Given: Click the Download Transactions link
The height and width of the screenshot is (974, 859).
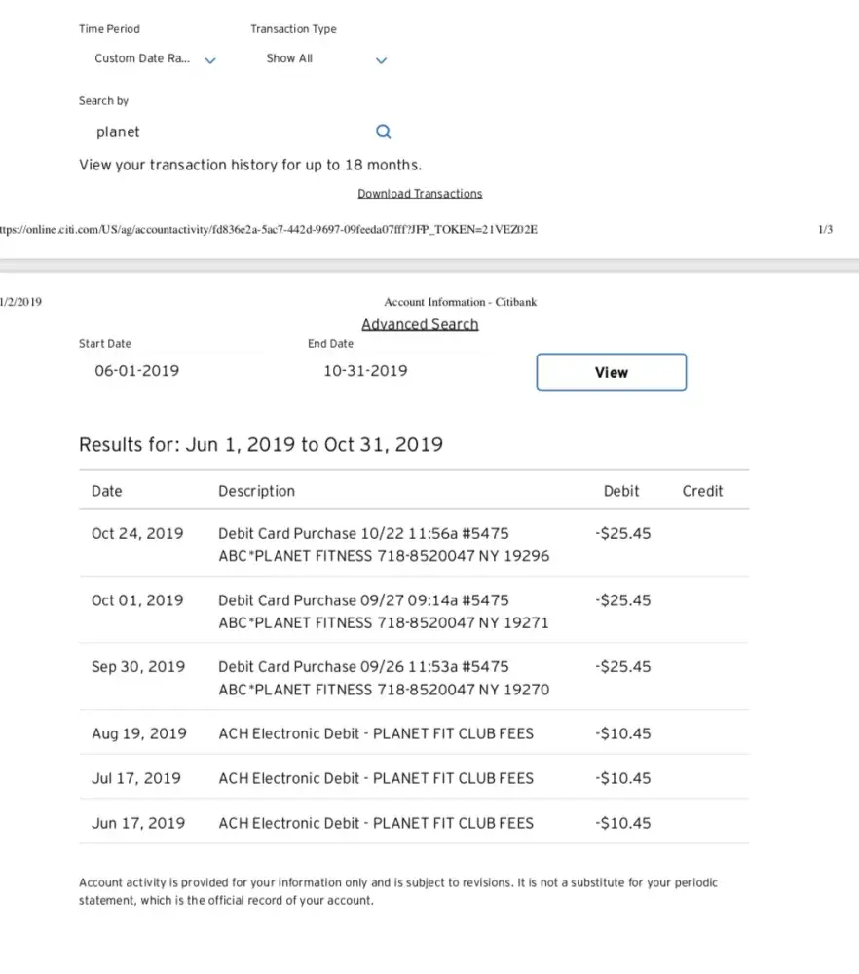Looking at the screenshot, I should (420, 194).
